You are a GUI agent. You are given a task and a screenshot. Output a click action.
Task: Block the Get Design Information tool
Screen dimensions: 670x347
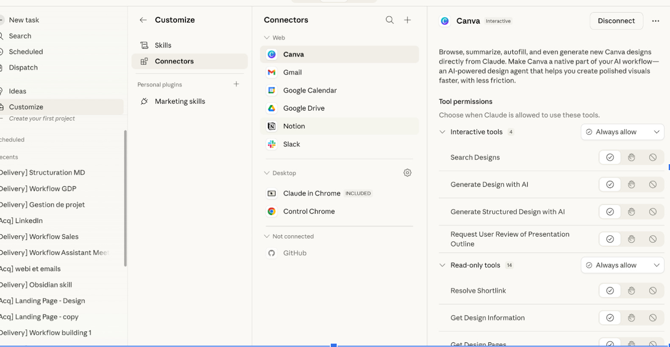[x=653, y=318]
